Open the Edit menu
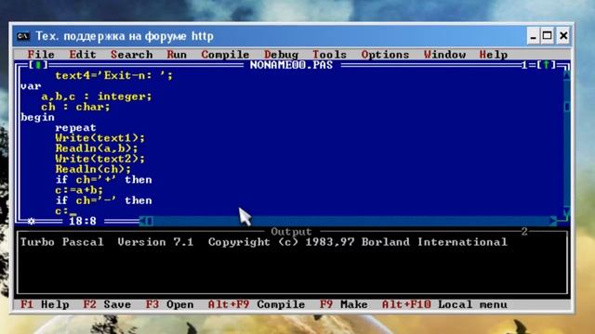 click(x=83, y=55)
